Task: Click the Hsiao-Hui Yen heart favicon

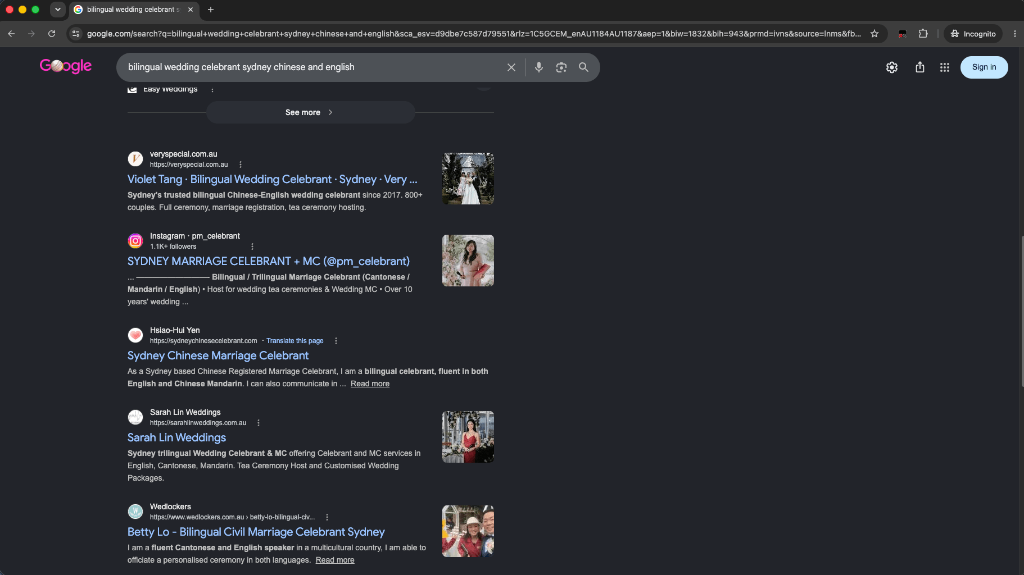Action: tap(135, 335)
